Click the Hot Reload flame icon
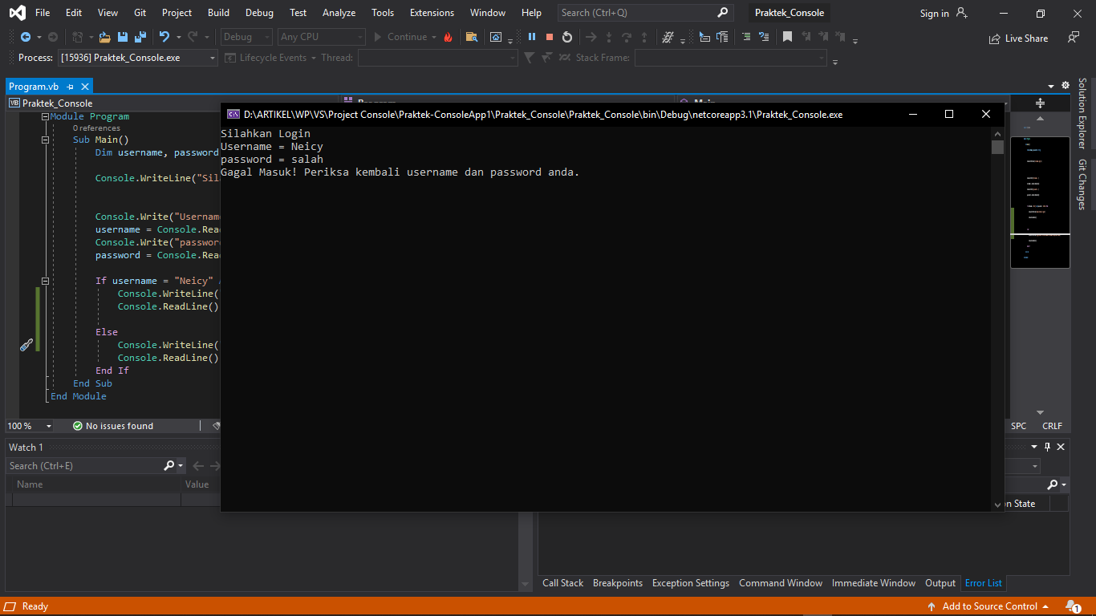The width and height of the screenshot is (1096, 616). click(x=448, y=37)
